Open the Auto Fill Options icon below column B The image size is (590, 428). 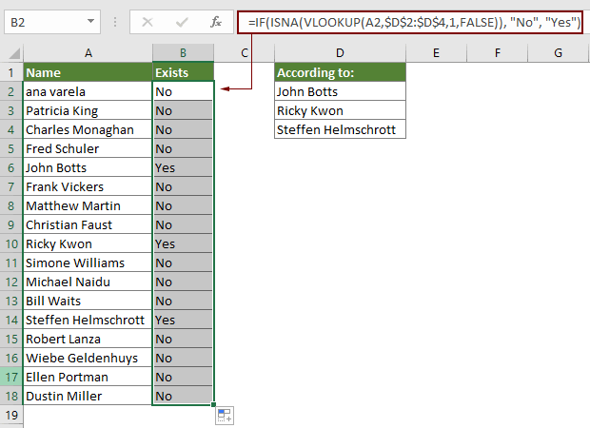point(225,415)
